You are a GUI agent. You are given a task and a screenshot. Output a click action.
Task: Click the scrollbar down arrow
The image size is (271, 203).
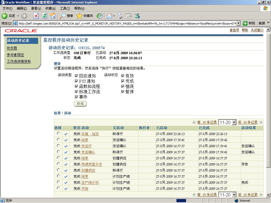tap(268, 195)
